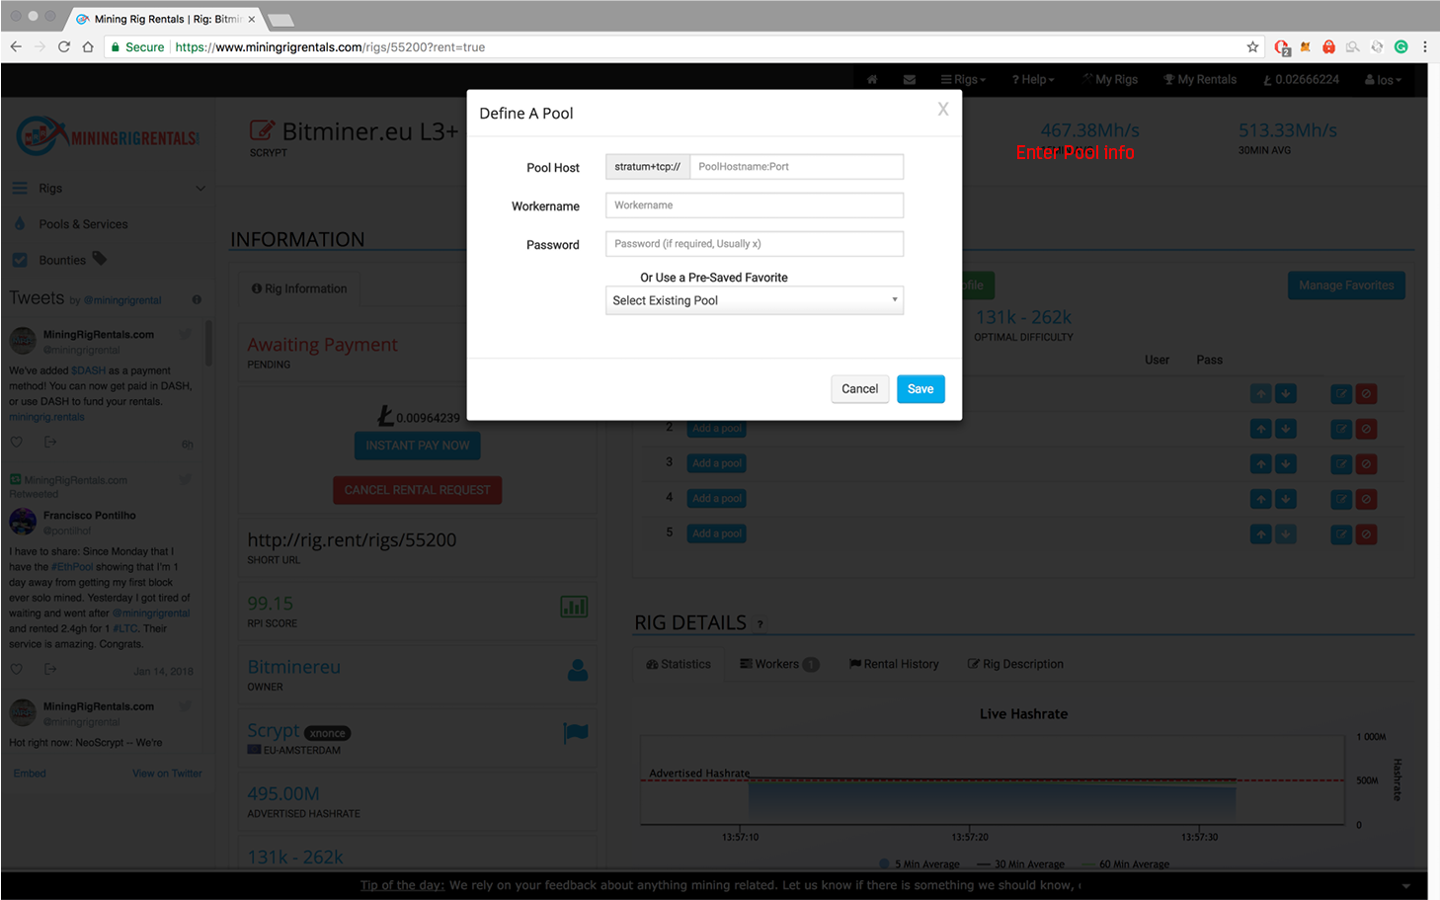Click the http://rig.rent/rigs/55200 short URL

tap(352, 540)
